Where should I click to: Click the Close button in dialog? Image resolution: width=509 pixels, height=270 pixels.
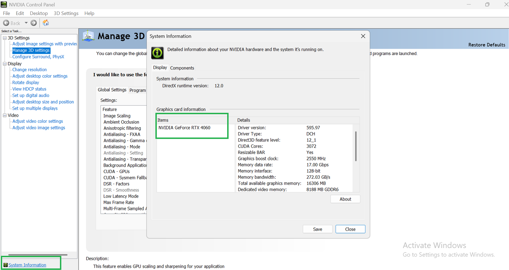350,229
